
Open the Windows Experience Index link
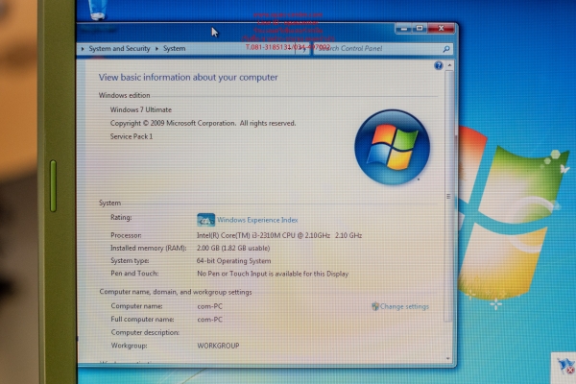click(x=257, y=220)
